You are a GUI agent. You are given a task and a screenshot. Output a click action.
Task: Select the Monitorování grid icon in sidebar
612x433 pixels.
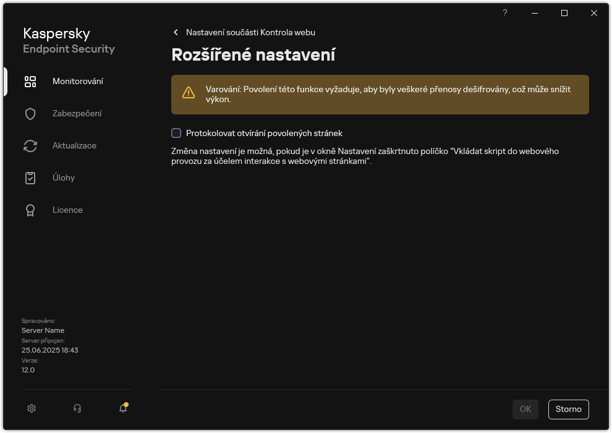pos(30,81)
